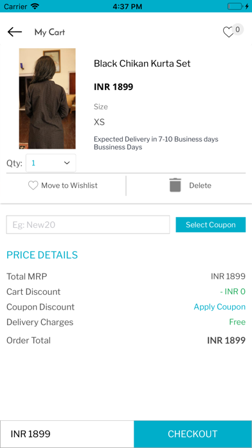
Task: Click the Select Coupon button
Action: 211,225
